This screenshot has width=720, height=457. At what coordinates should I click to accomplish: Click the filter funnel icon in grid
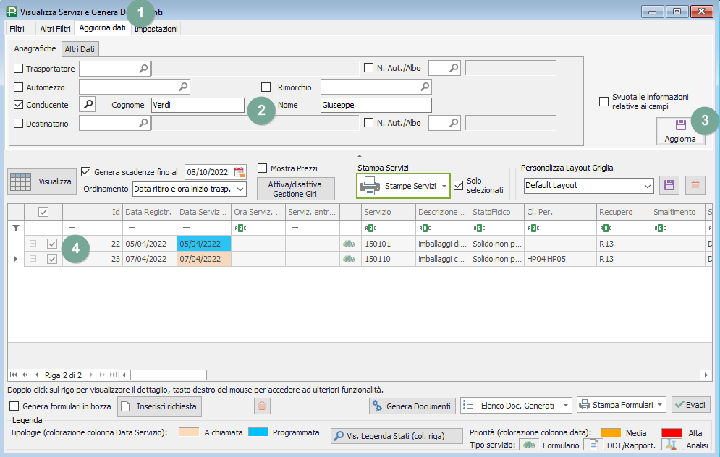[x=16, y=228]
